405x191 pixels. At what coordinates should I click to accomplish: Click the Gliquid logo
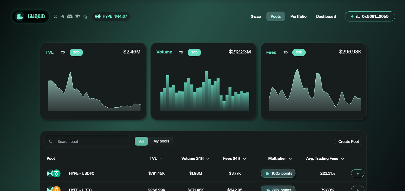pyautogui.click(x=30, y=16)
